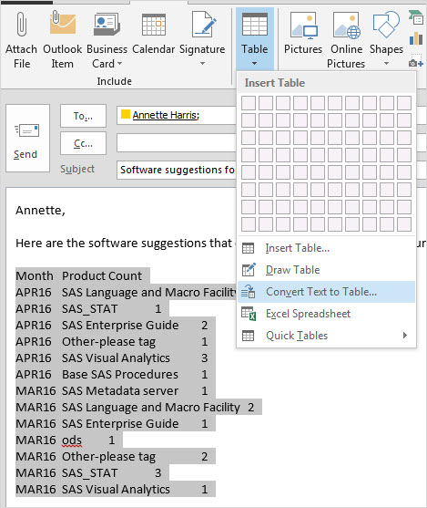Click yellow presence indicator beside Annette Harris
Screen dimensions: 427x508
(x=126, y=114)
